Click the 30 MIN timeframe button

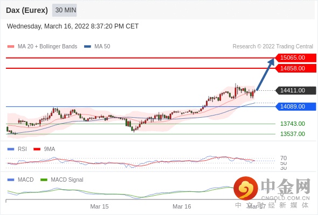(65, 10)
